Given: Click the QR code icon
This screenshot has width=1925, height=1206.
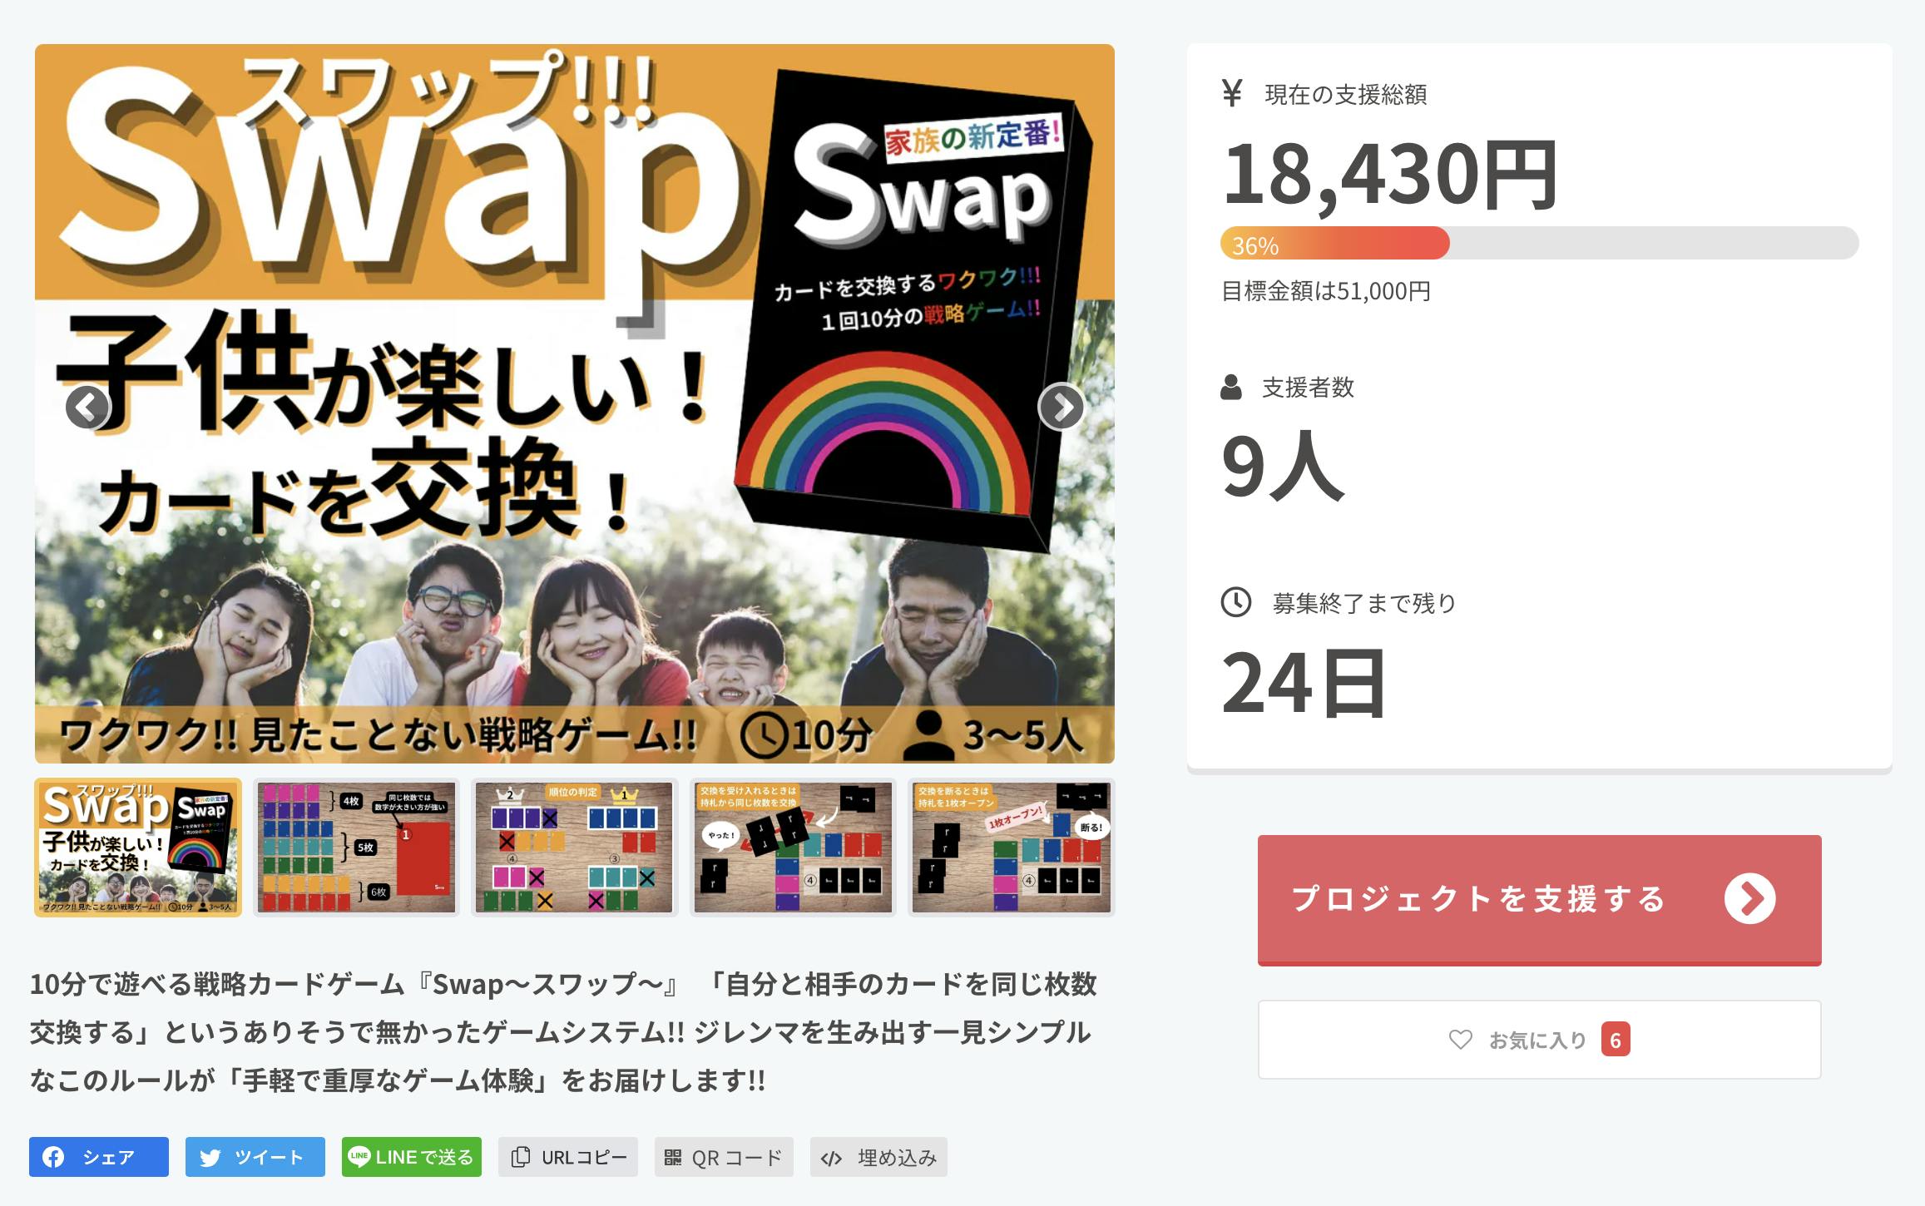Looking at the screenshot, I should tap(672, 1157).
